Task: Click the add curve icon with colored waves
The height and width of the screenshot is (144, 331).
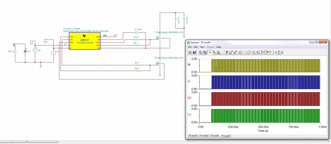Action: click(x=263, y=52)
